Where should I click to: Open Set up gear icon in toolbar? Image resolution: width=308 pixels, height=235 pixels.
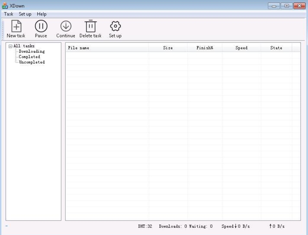pyautogui.click(x=115, y=26)
